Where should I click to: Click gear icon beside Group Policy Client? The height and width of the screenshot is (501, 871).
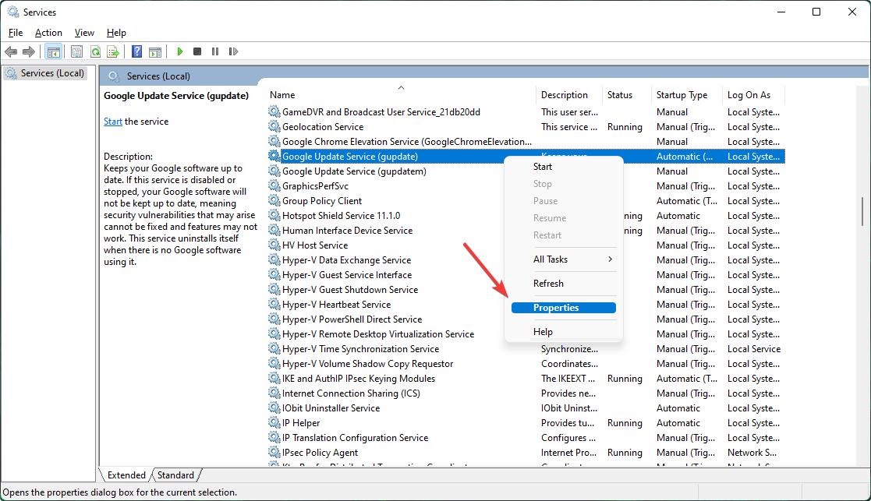[x=274, y=201]
